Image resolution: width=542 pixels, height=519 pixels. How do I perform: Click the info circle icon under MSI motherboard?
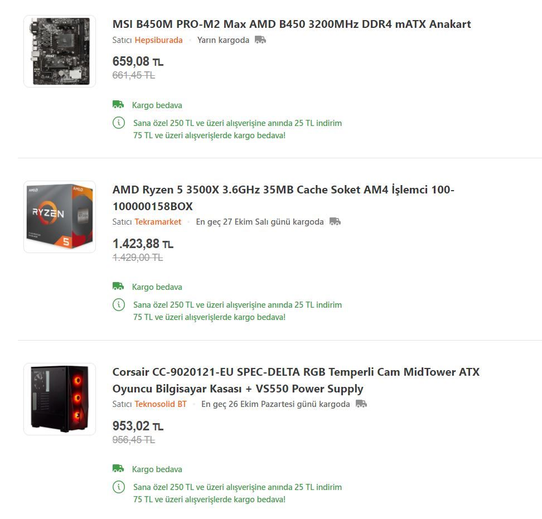click(119, 123)
